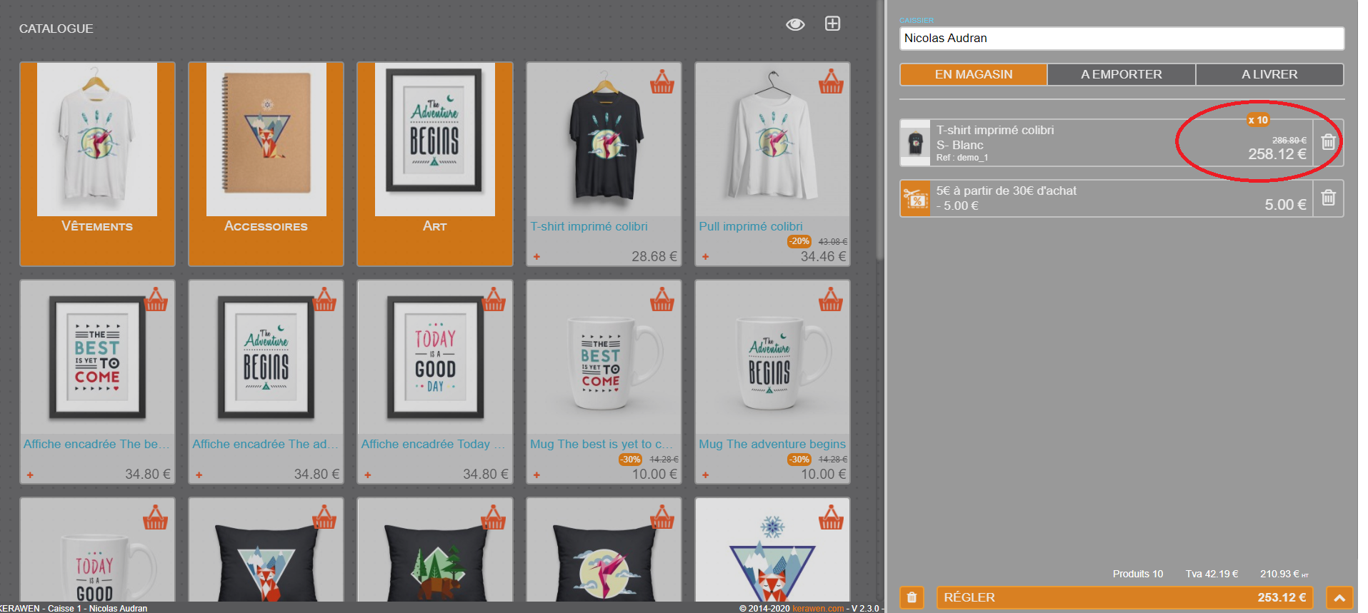Open the Art category
1368x613 pixels.
point(434,163)
